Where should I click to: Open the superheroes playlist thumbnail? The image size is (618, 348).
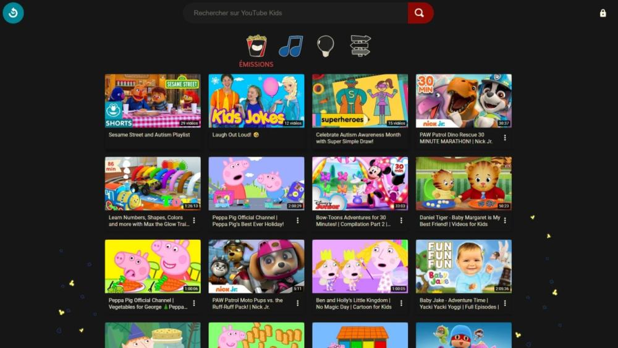click(360, 101)
